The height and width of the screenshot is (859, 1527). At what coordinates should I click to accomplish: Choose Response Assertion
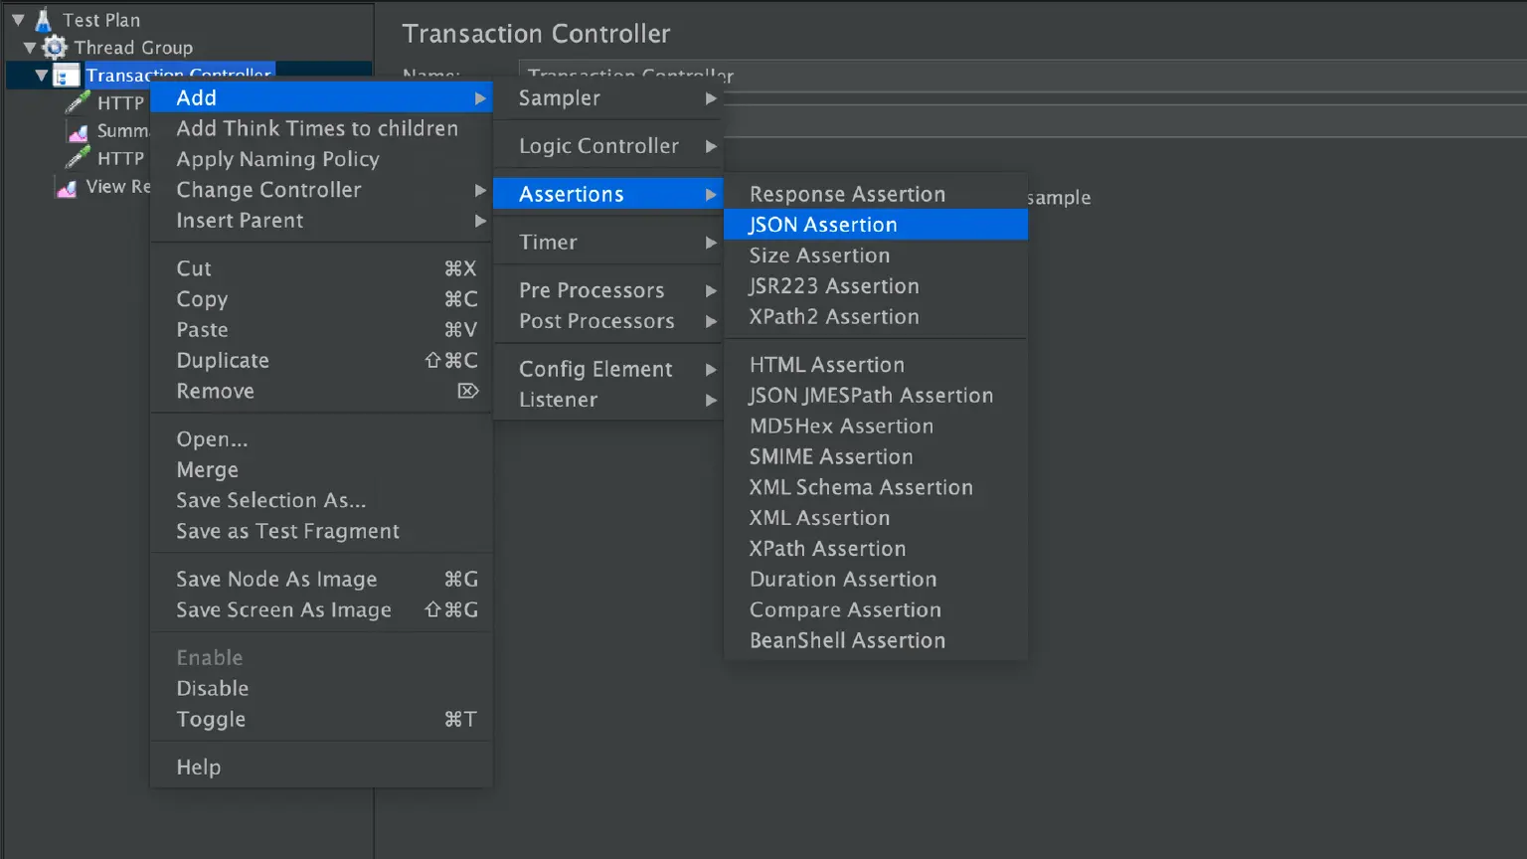click(847, 194)
